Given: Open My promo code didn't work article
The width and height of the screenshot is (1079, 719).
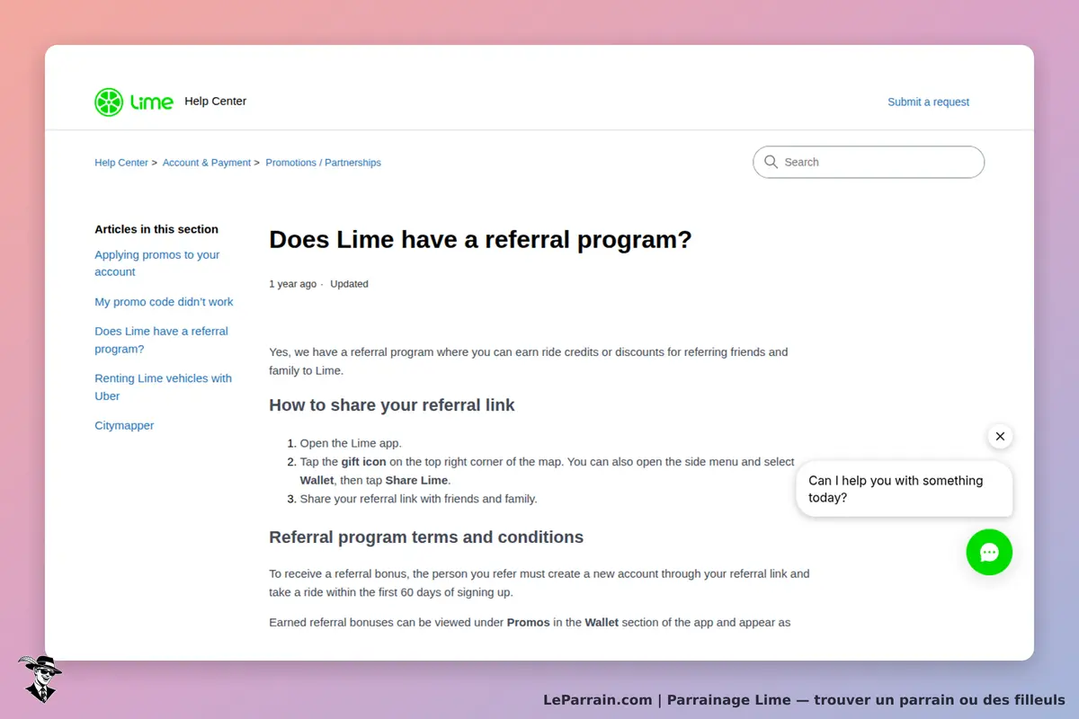Looking at the screenshot, I should 164,302.
